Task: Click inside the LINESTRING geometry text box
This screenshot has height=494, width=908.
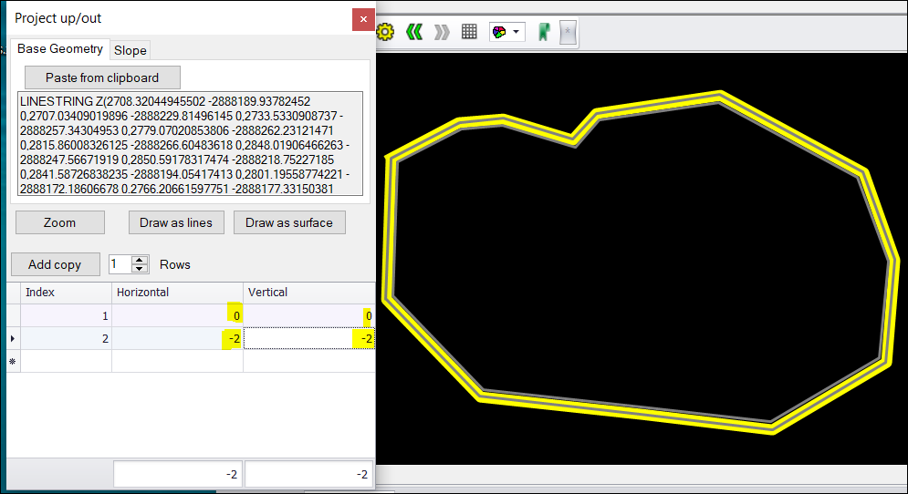Action: point(190,143)
